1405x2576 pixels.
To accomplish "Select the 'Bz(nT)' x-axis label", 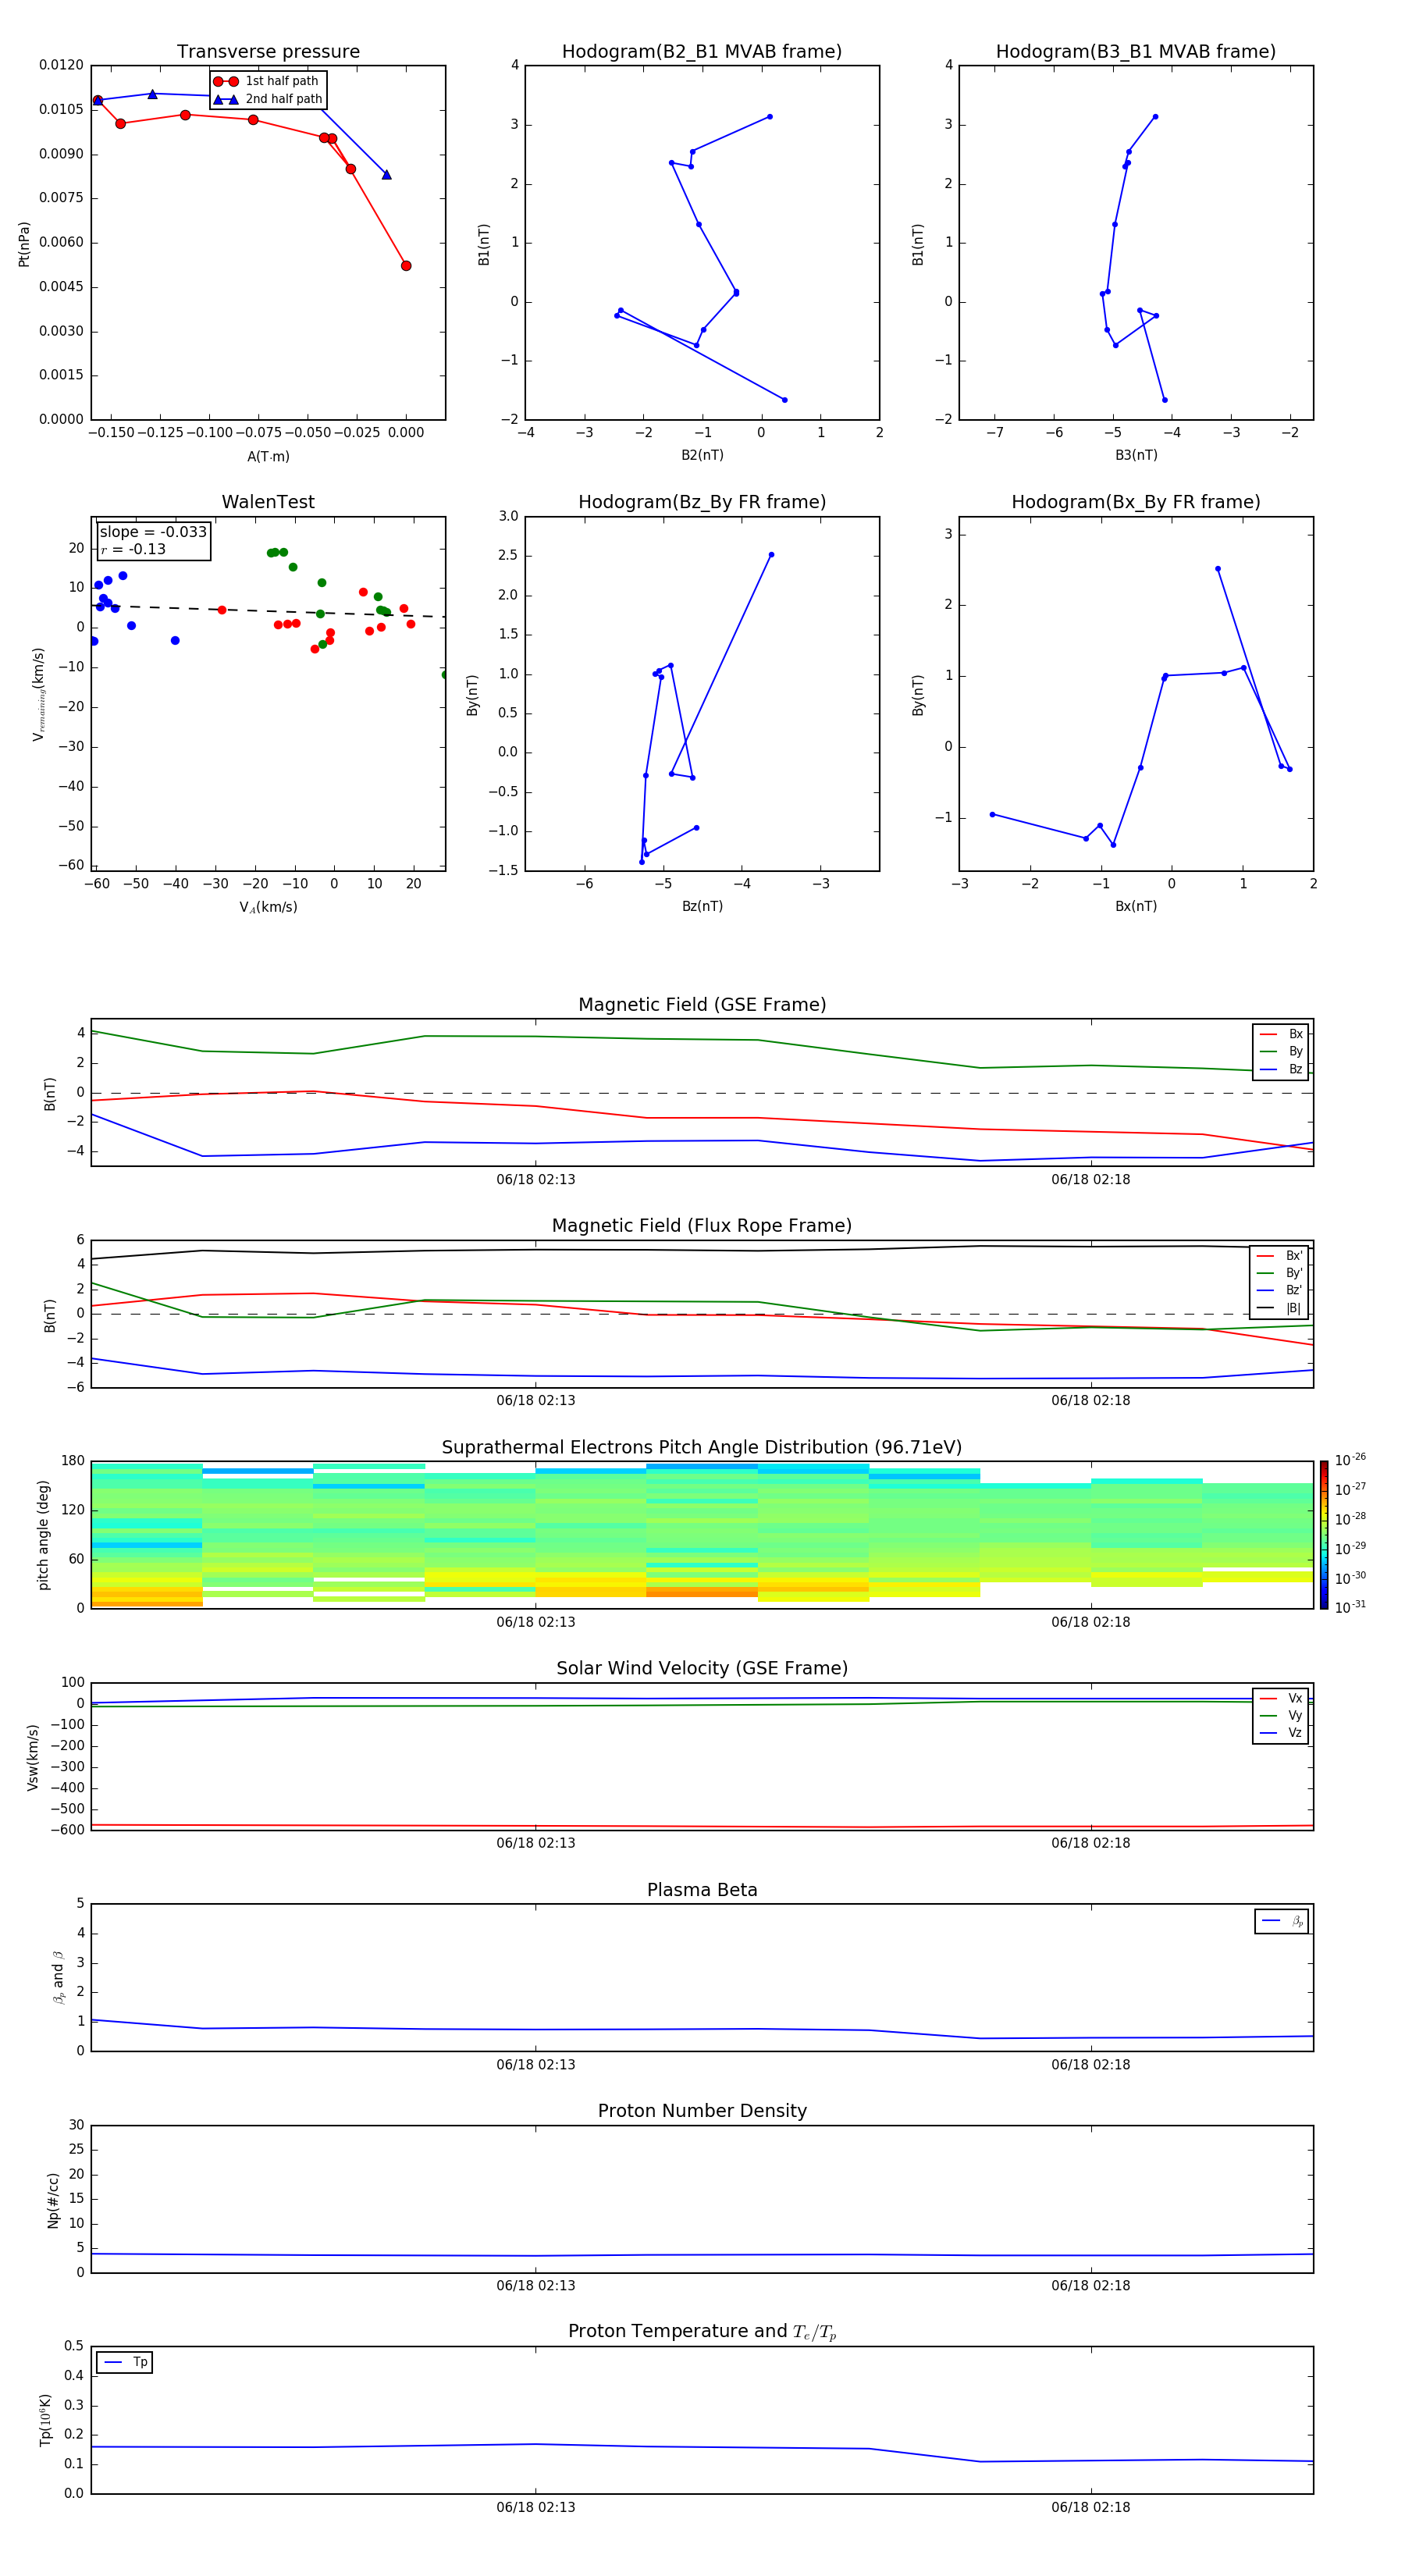I will 702,906.
